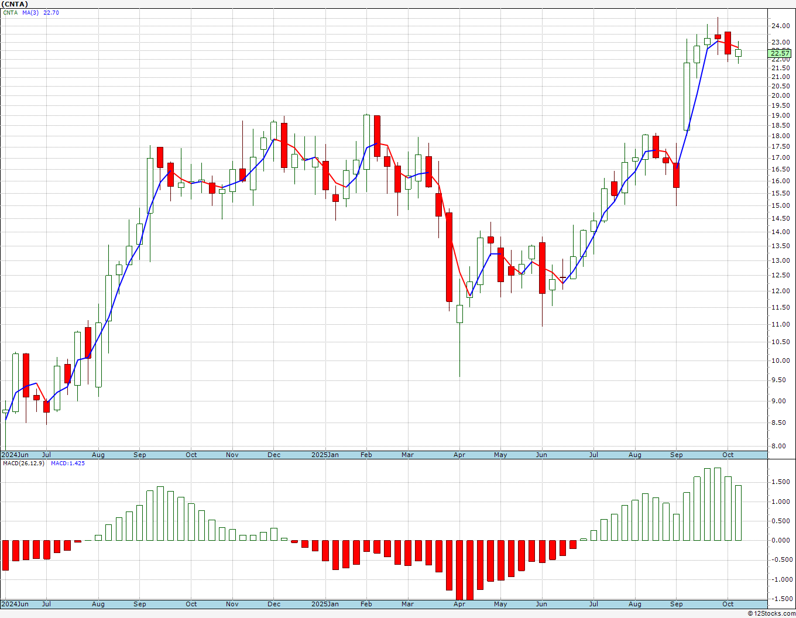This screenshot has height=618, width=796.
Task: Click the 8.50 price axis label
Action: click(780, 423)
